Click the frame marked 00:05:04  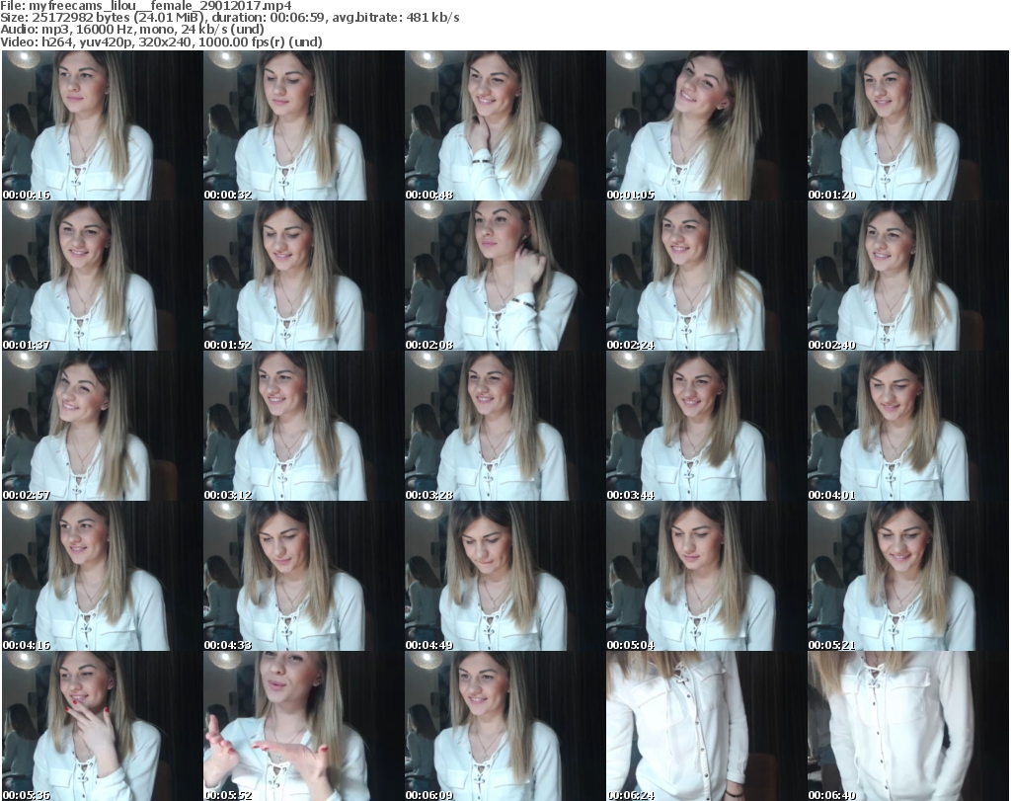pos(706,576)
